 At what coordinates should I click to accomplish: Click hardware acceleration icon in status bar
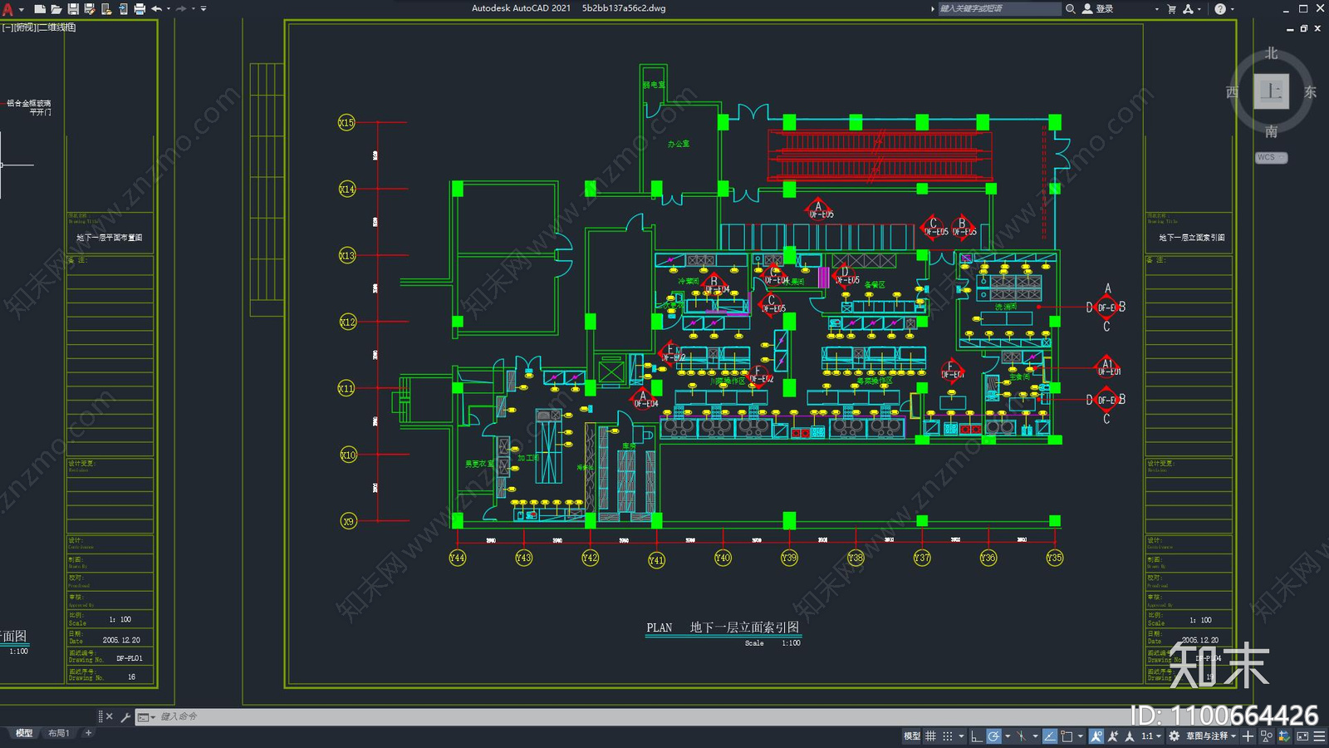(1284, 736)
